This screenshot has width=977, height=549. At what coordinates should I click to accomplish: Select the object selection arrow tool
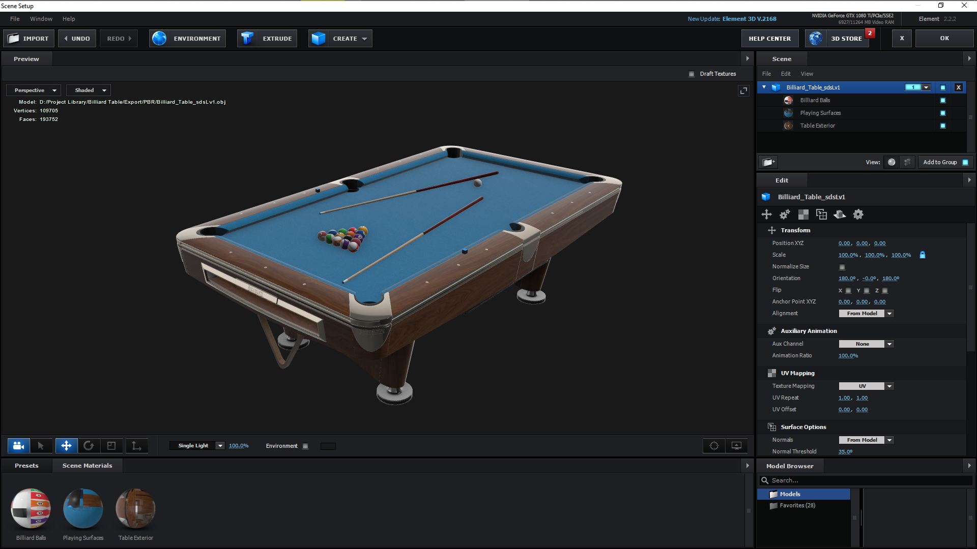pos(42,446)
